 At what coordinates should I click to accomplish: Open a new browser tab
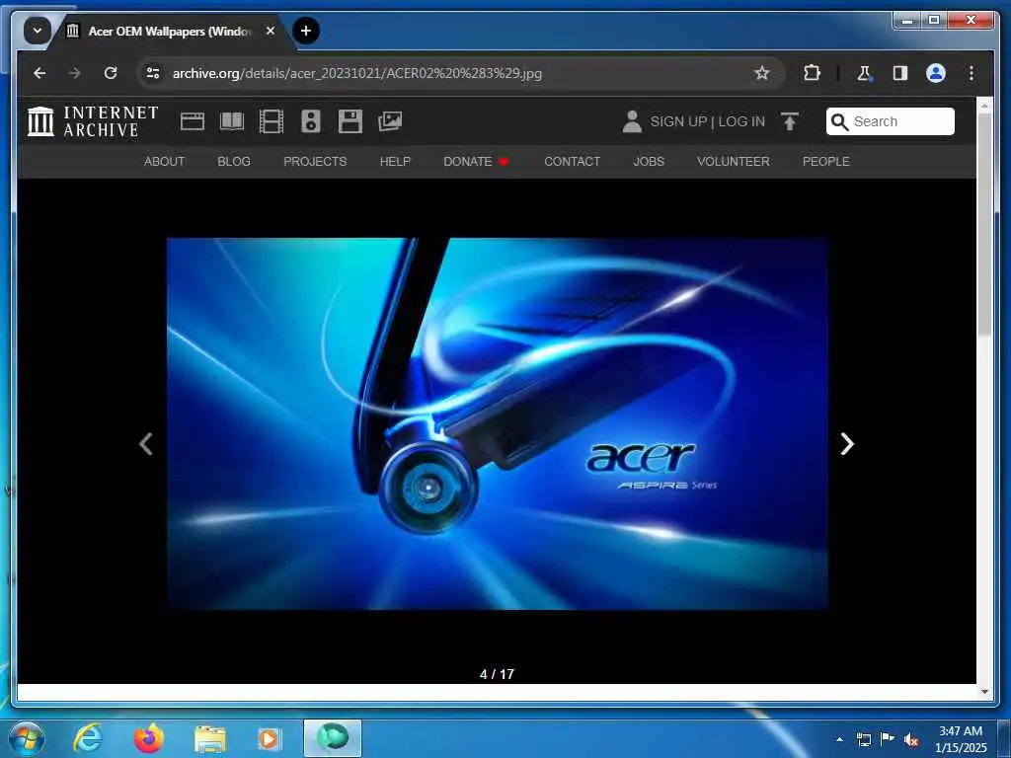(306, 31)
